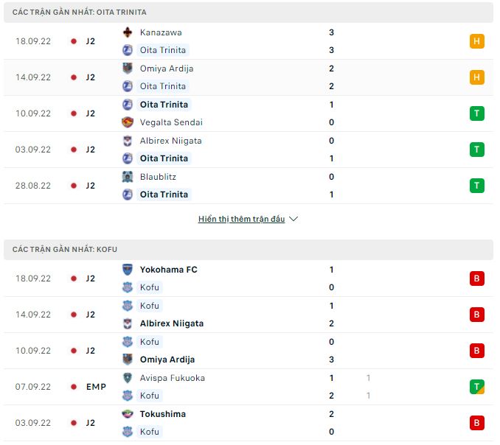
Task: Click the EMP competition label
Action: 96,387
